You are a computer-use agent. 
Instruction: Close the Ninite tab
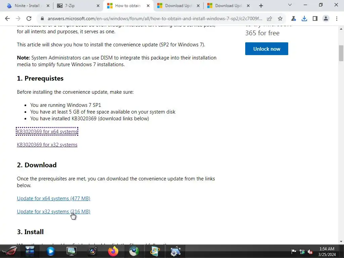coord(48,6)
